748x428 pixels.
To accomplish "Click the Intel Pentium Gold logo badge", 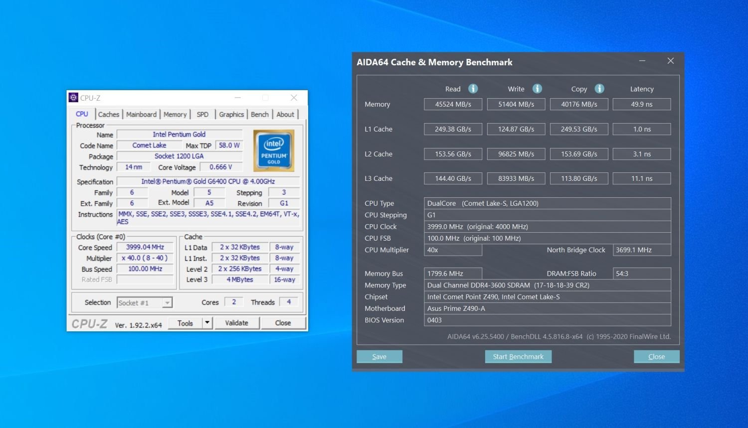I will click(x=274, y=151).
